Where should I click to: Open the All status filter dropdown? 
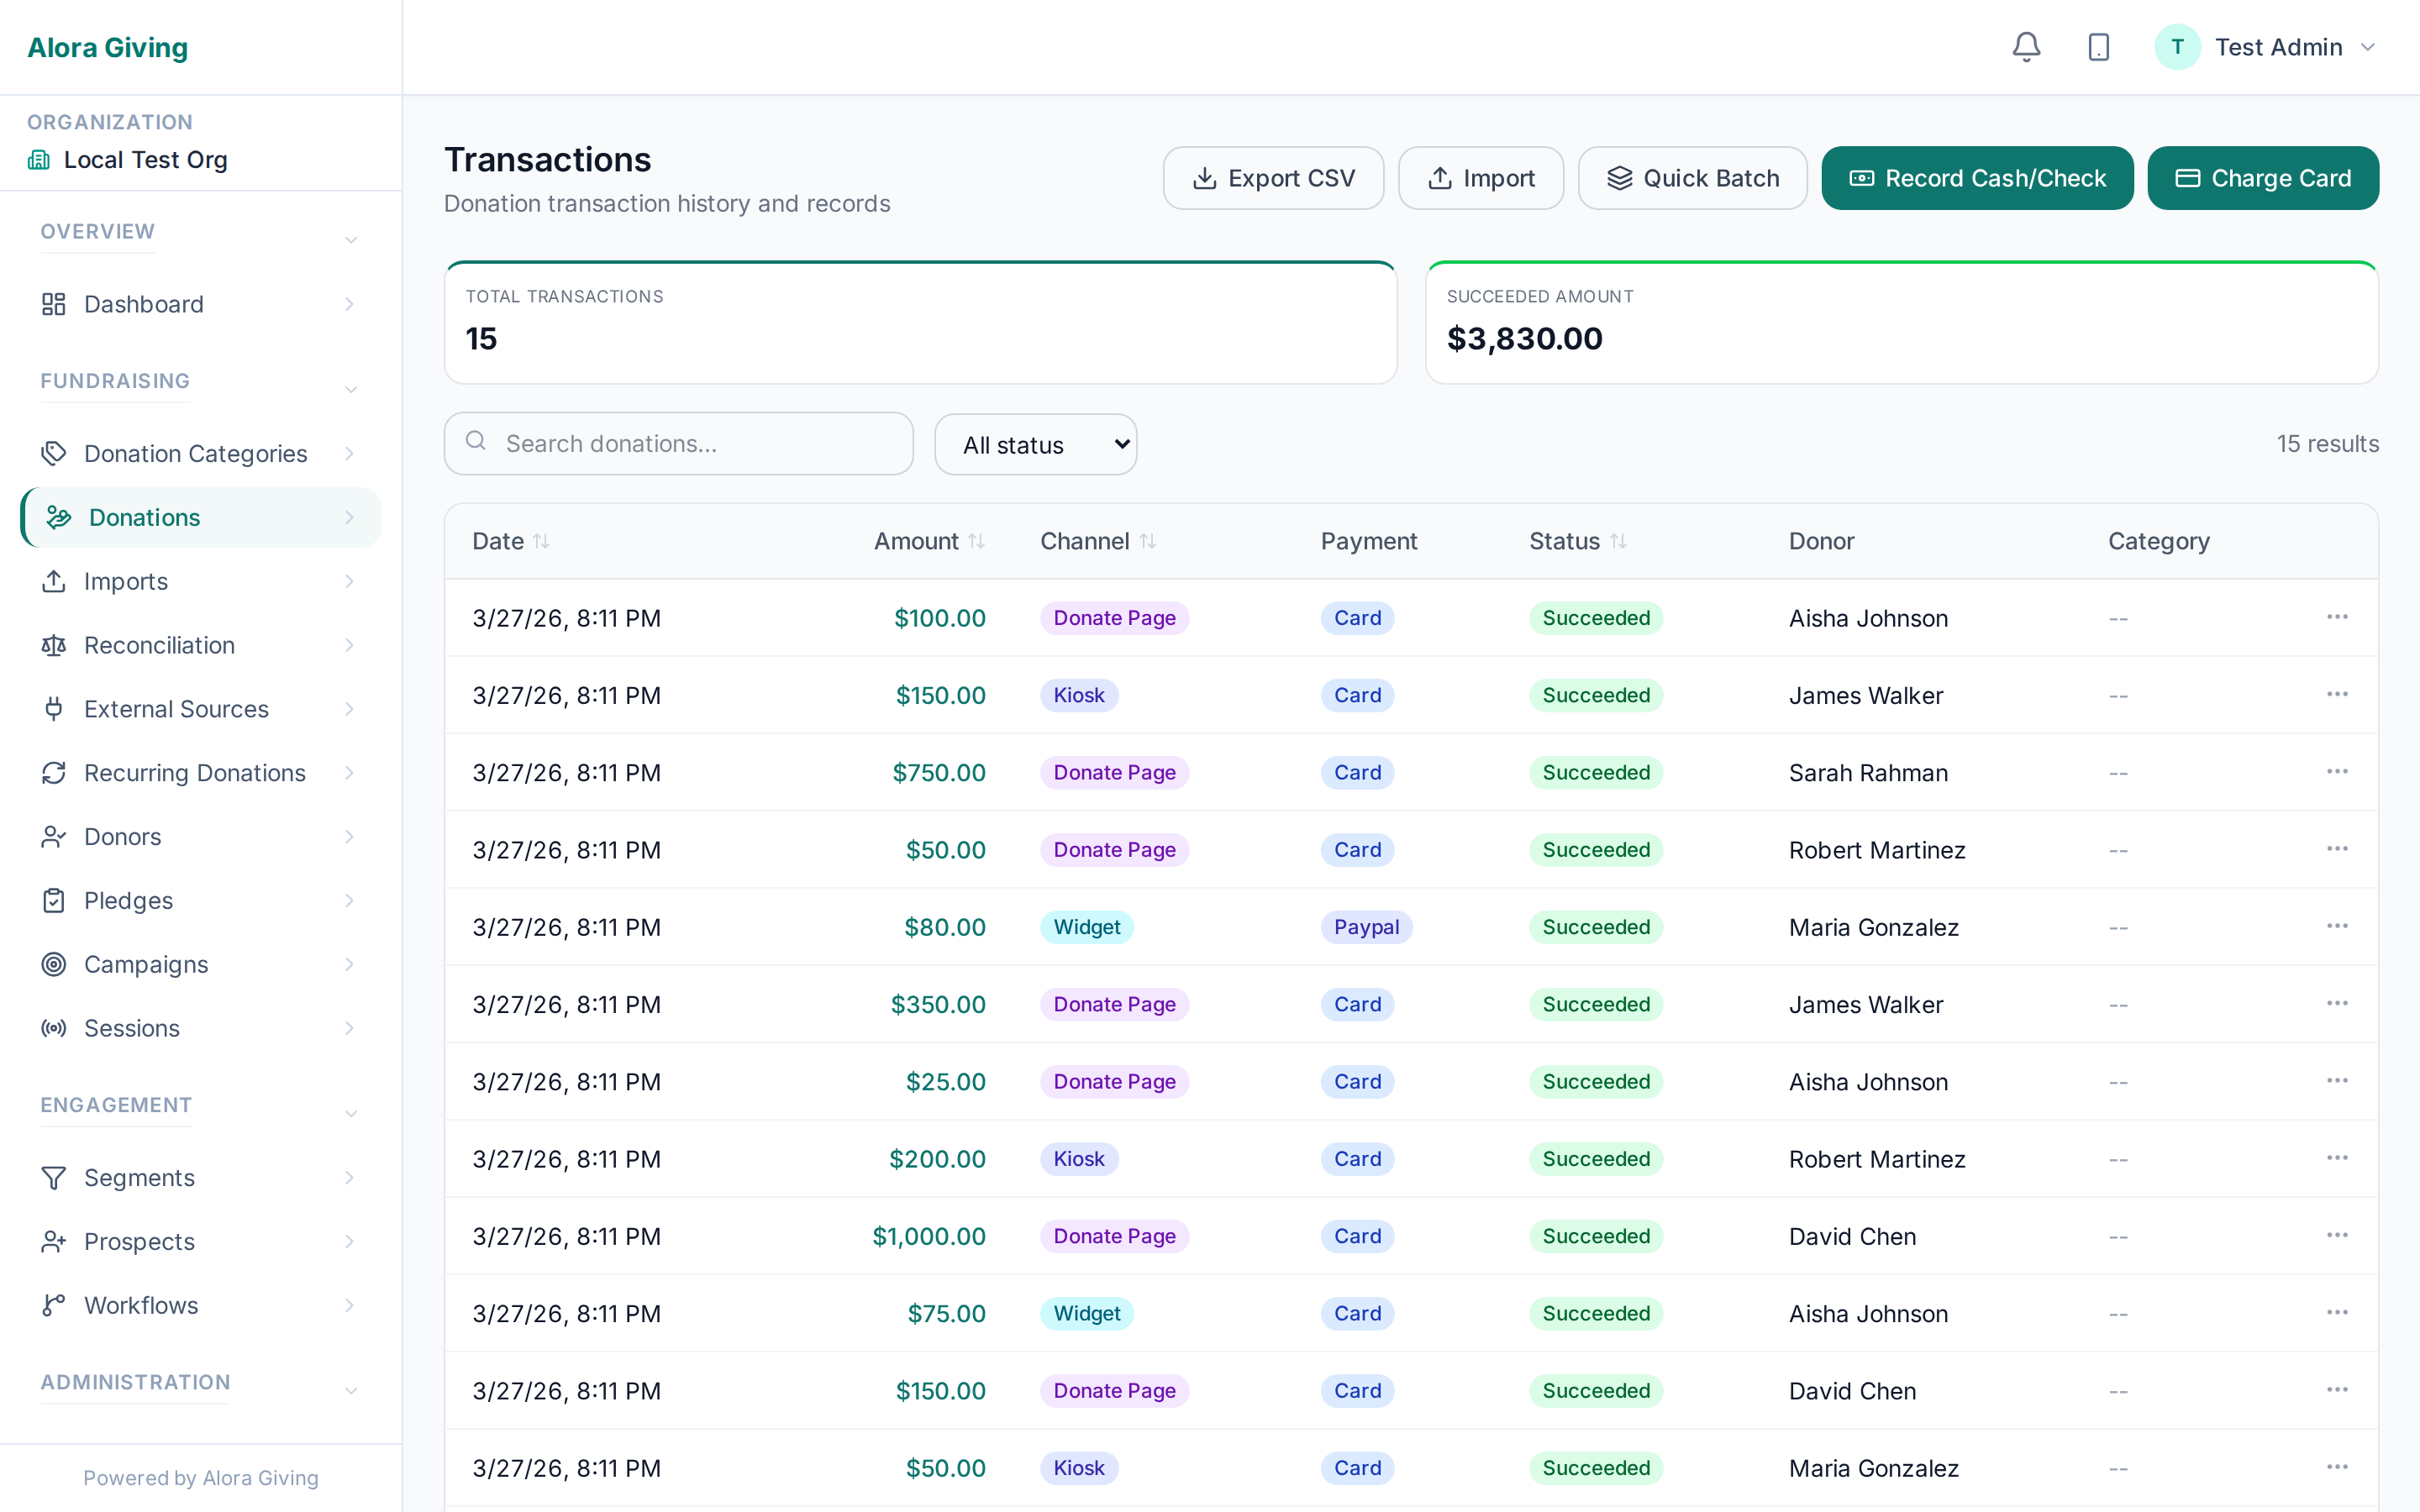(1035, 443)
